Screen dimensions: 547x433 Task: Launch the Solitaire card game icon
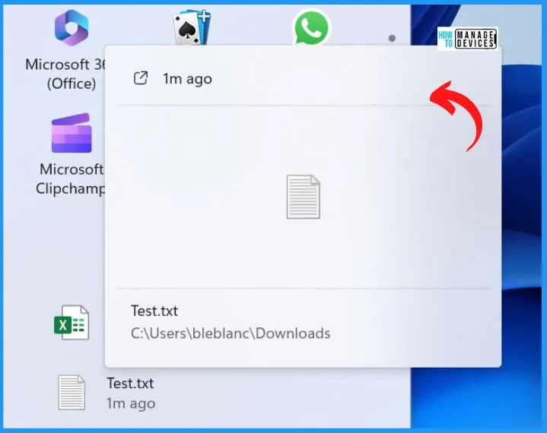[x=192, y=28]
